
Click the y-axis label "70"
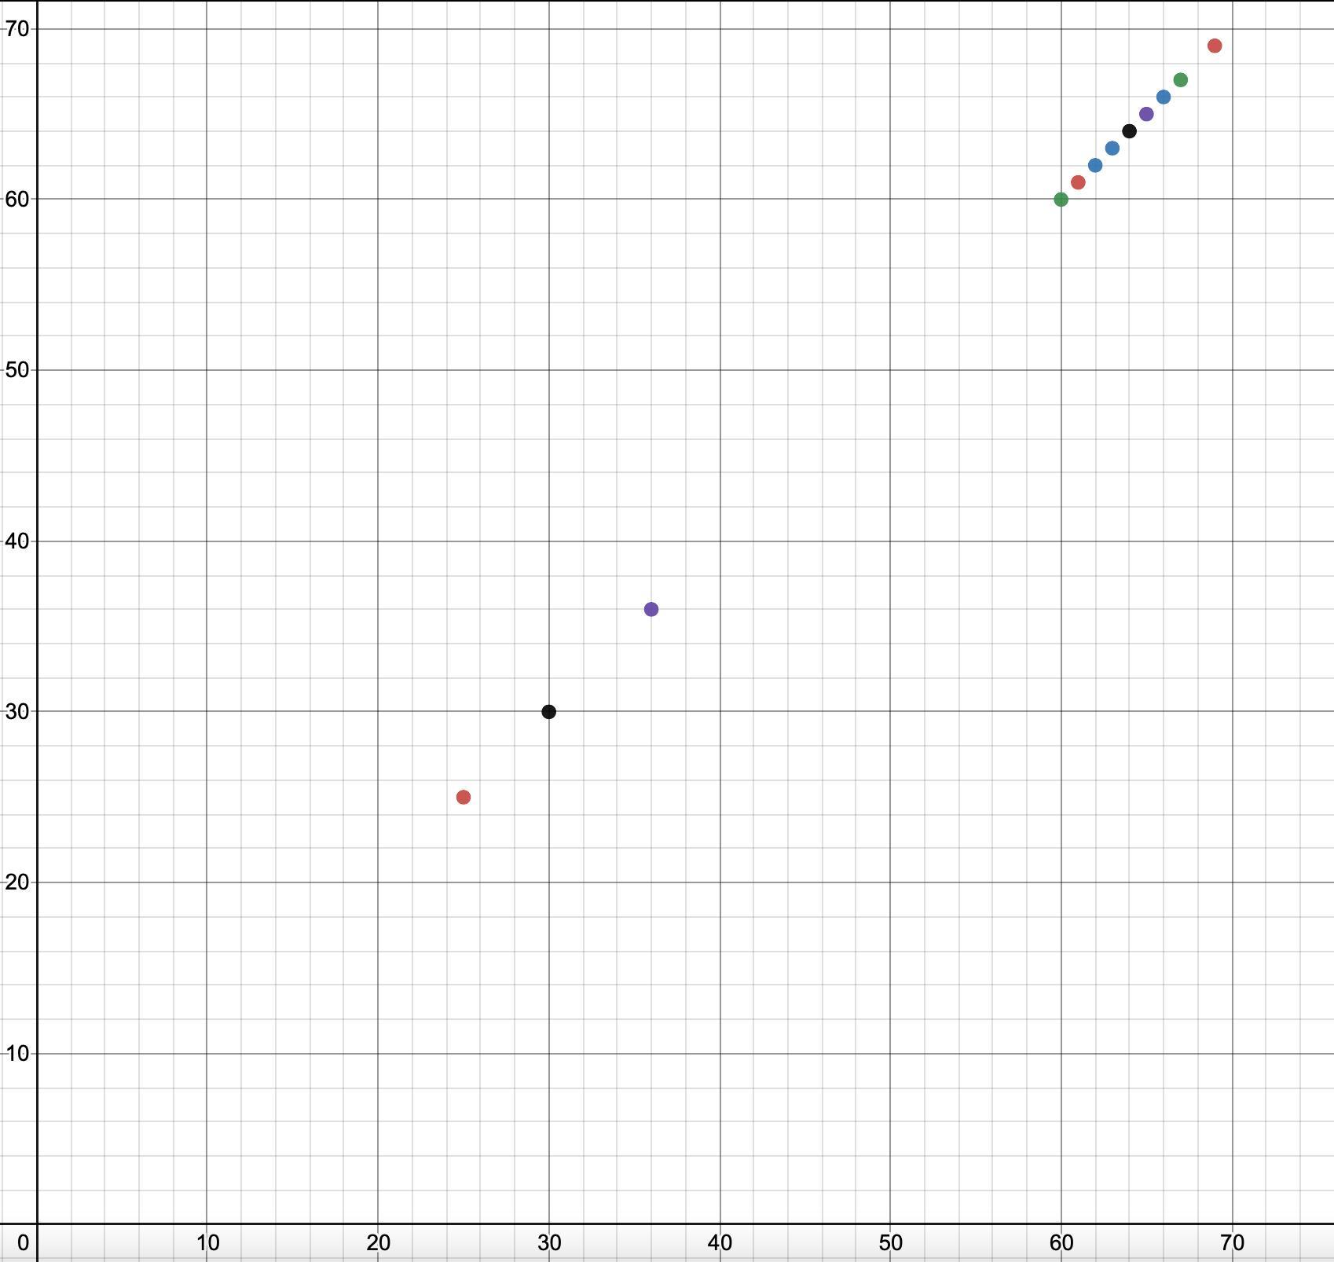click(17, 29)
